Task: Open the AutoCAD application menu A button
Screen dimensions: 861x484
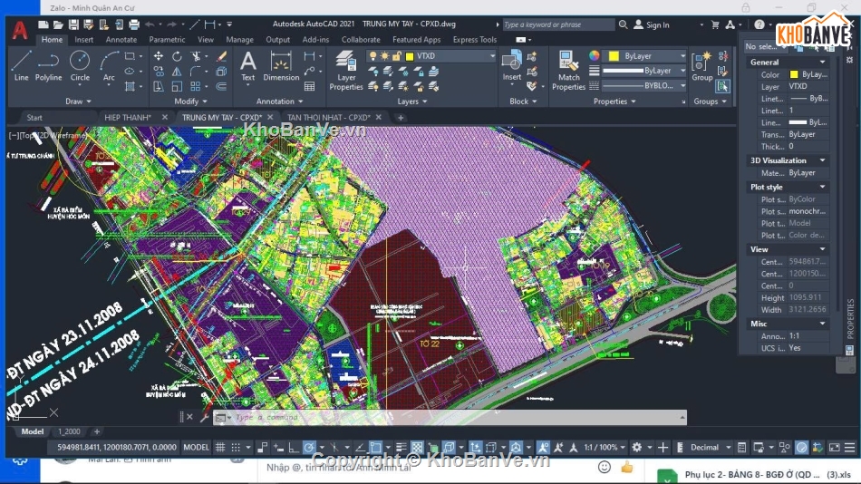Action: pos(20,30)
